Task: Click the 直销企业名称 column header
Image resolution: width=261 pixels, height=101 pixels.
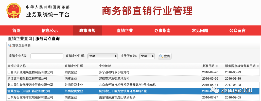Action: pos(35,66)
